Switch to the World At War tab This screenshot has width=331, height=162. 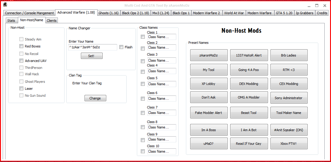[234, 13]
